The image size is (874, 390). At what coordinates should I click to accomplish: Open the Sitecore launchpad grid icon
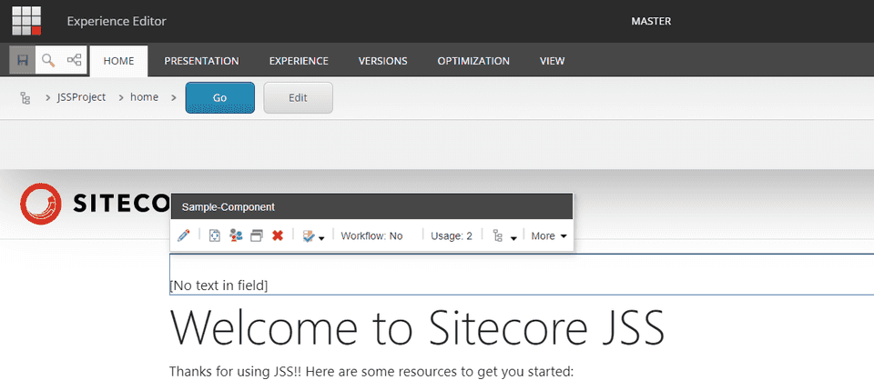(26, 21)
